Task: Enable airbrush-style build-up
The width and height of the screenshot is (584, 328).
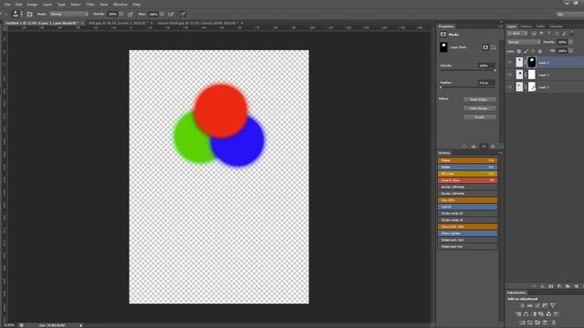Action: click(x=171, y=15)
